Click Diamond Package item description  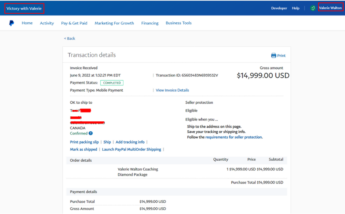click(133, 175)
